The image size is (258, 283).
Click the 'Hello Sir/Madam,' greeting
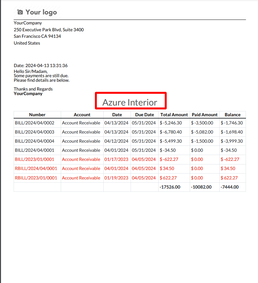click(x=31, y=71)
